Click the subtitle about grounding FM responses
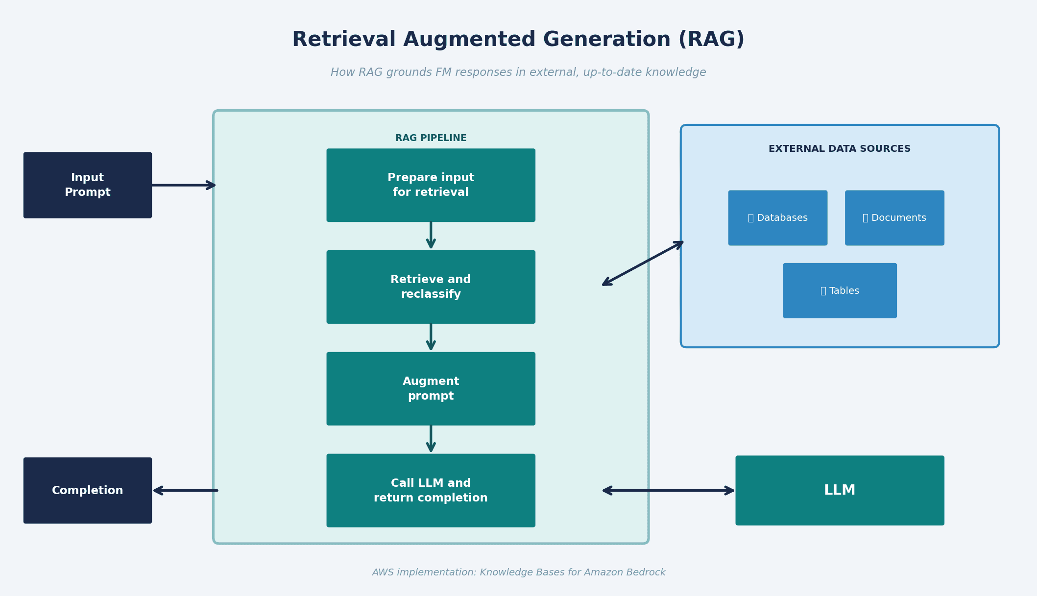 pos(518,72)
